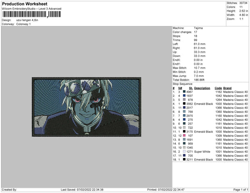The height and width of the screenshot is (193, 250).
Task: Select the width value '4.80 in'
Action: [243, 15]
